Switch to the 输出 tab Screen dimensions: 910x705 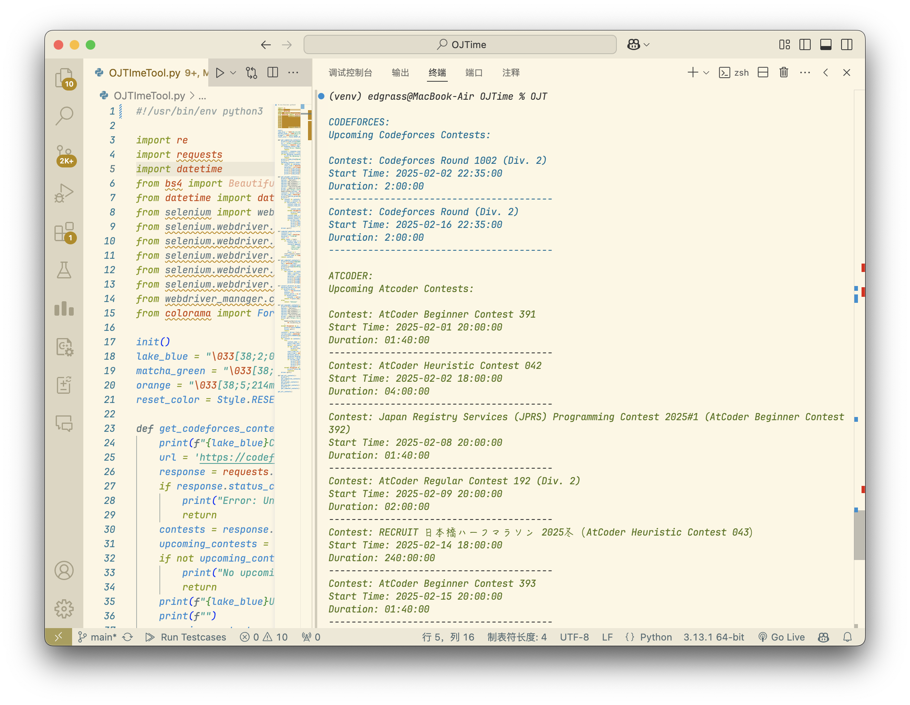click(401, 73)
